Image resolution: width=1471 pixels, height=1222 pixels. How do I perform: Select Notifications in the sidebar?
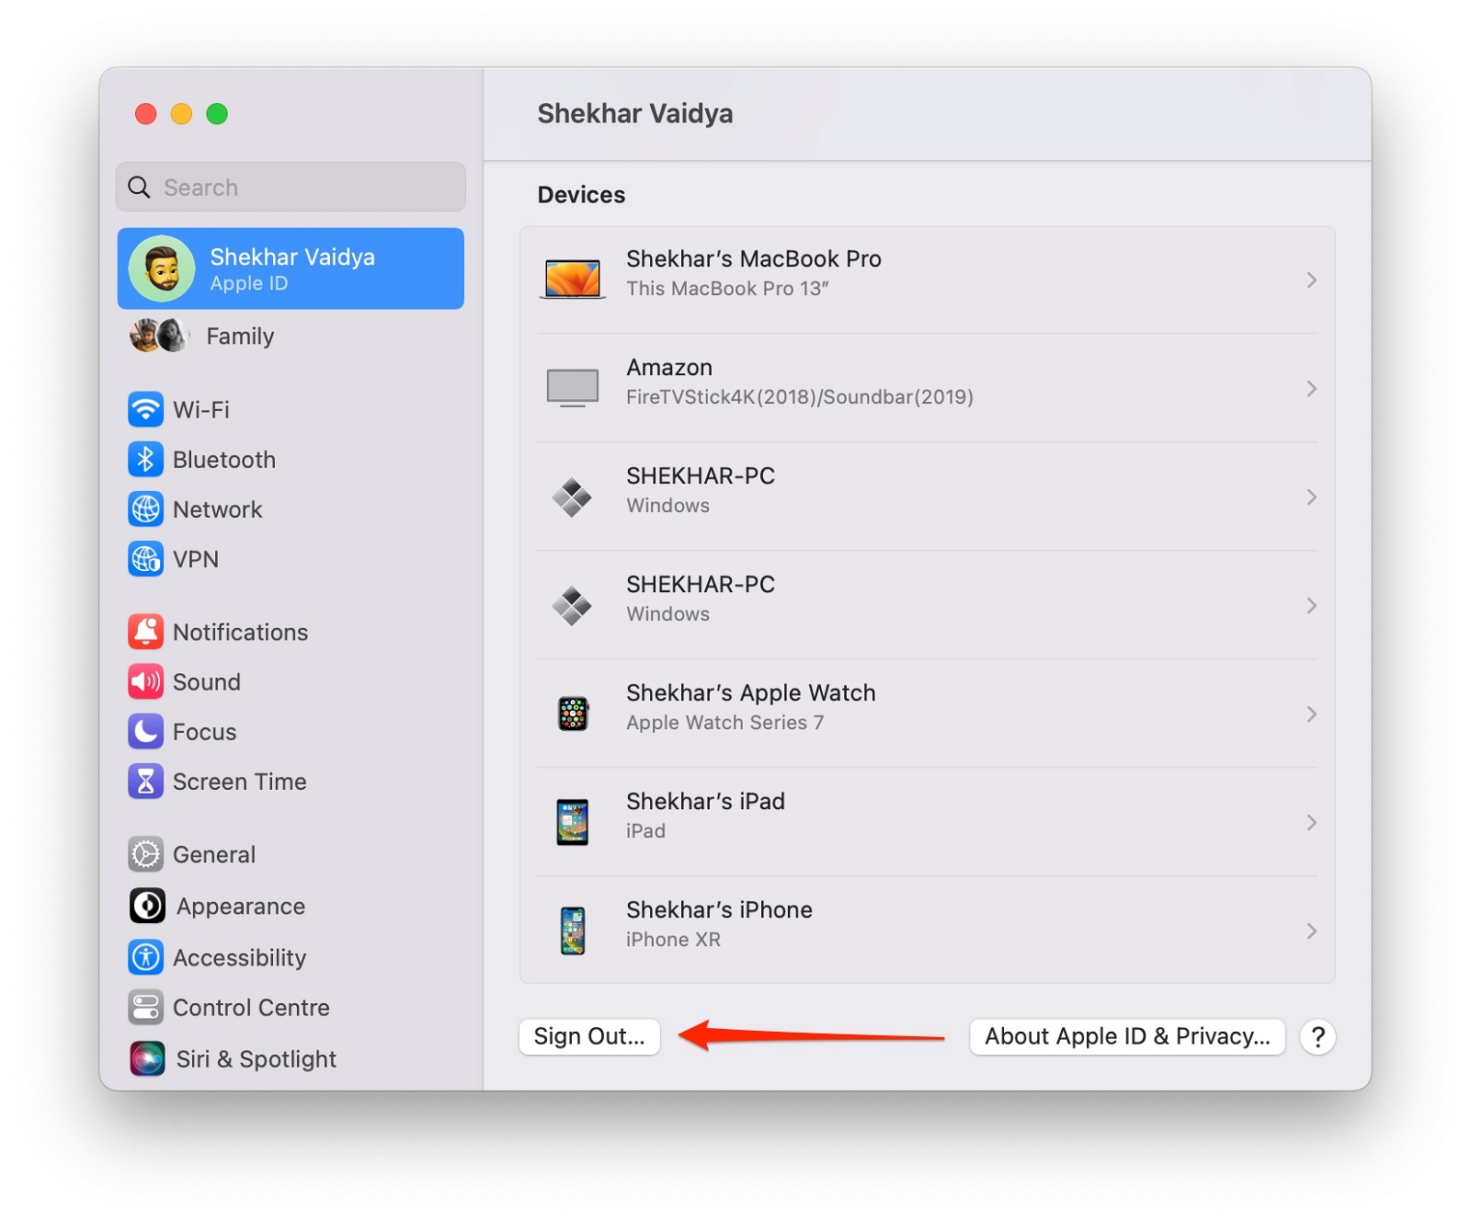[241, 632]
